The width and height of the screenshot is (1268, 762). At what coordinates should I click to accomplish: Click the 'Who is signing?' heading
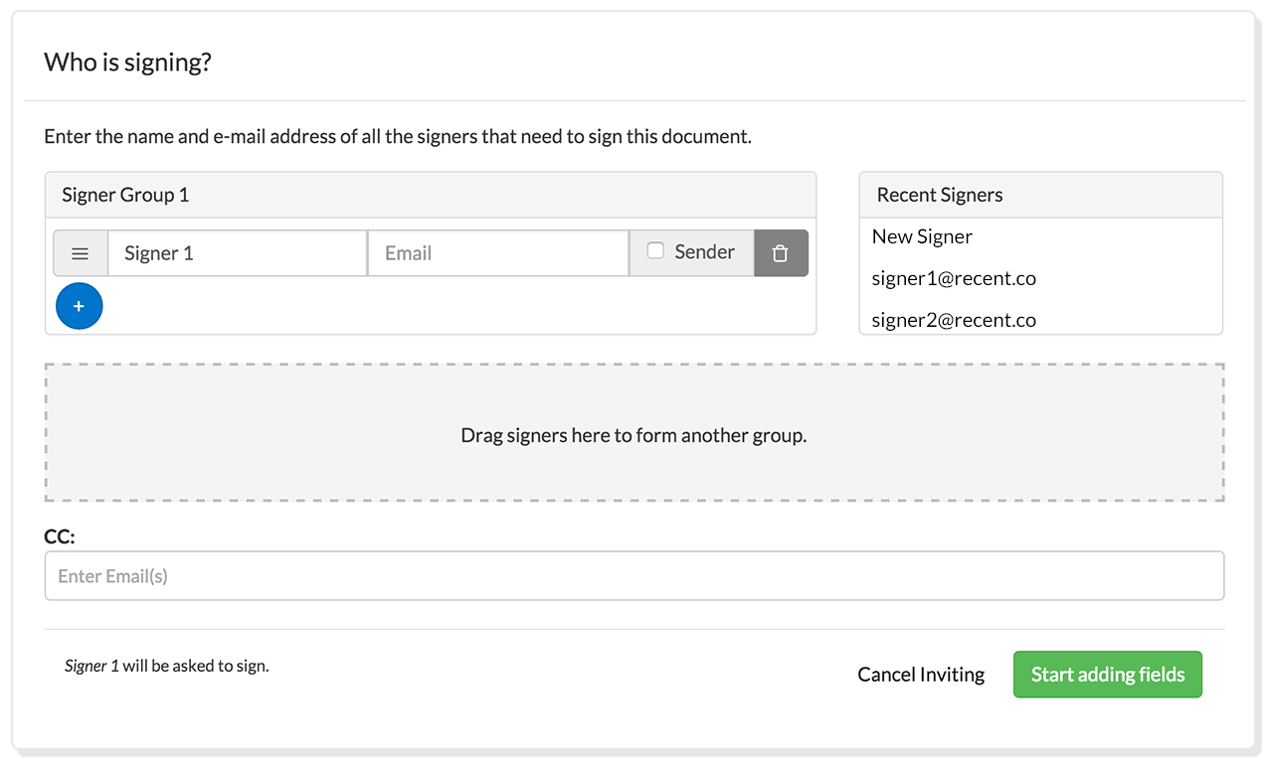point(127,63)
